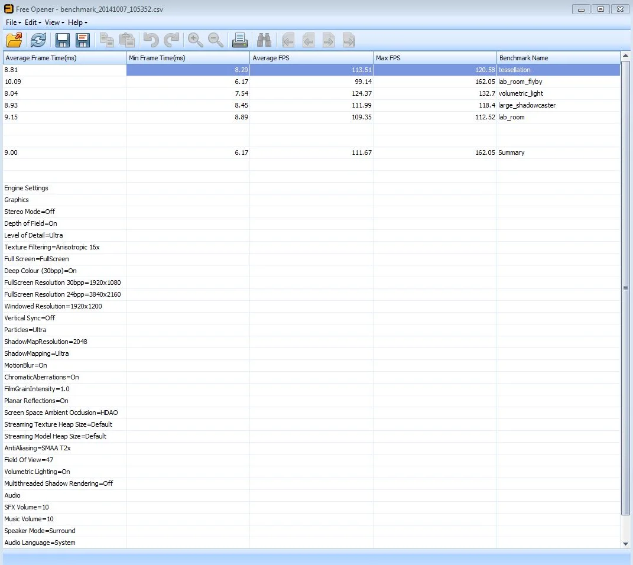Open the Edit menu

coord(33,22)
